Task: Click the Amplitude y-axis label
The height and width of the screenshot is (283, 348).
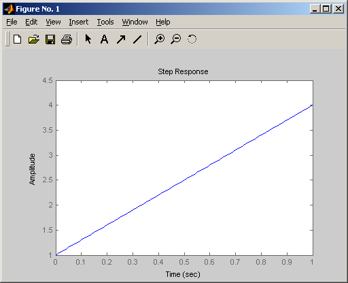Action: [33, 169]
